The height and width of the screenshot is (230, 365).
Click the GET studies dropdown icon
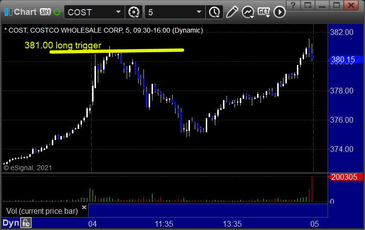point(264,12)
